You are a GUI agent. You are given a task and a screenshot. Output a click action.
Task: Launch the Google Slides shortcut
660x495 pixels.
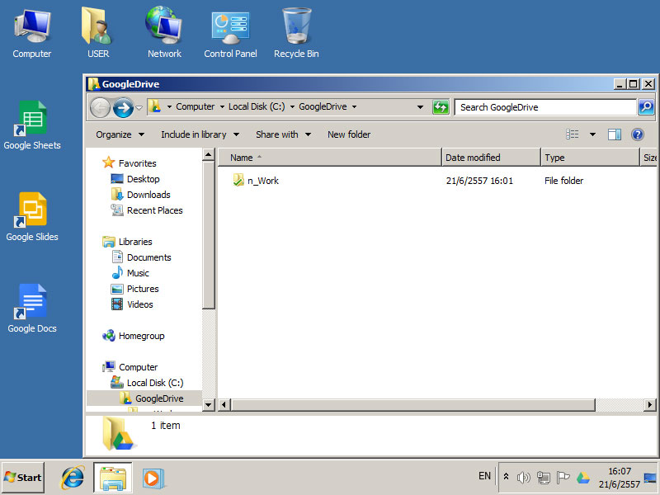(32, 217)
